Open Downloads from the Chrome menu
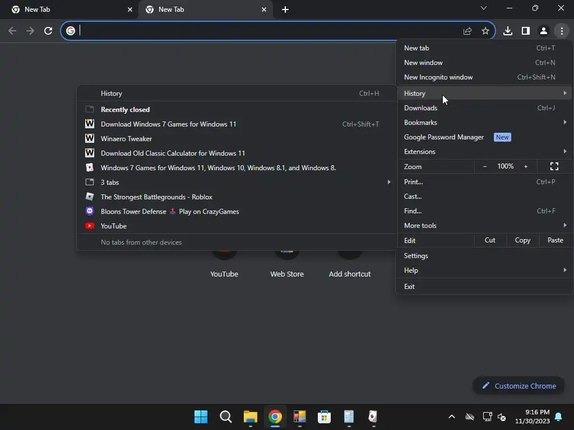Image resolution: width=574 pixels, height=430 pixels. tap(484, 108)
